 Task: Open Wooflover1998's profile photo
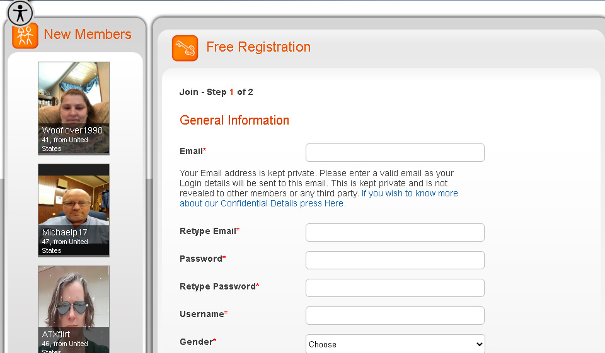tap(74, 94)
